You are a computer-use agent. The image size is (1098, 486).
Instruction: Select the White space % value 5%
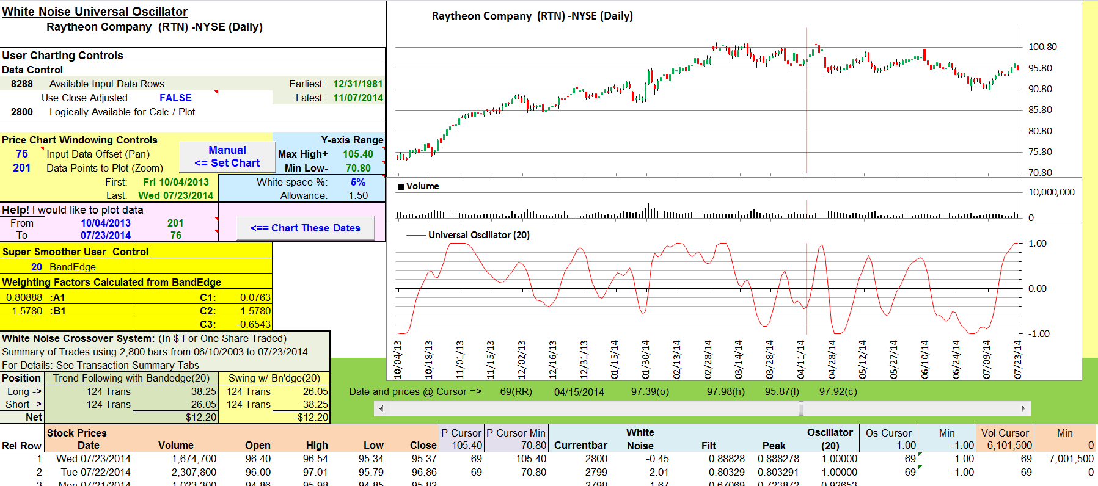pyautogui.click(x=357, y=182)
